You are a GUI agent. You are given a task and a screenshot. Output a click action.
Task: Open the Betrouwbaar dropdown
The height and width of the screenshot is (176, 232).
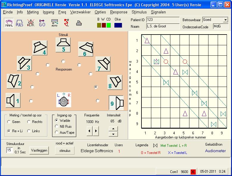coord(225,20)
